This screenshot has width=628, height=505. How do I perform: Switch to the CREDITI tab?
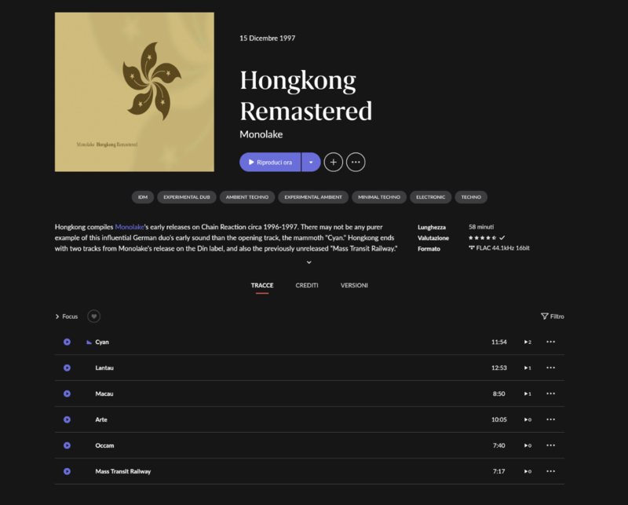(307, 285)
